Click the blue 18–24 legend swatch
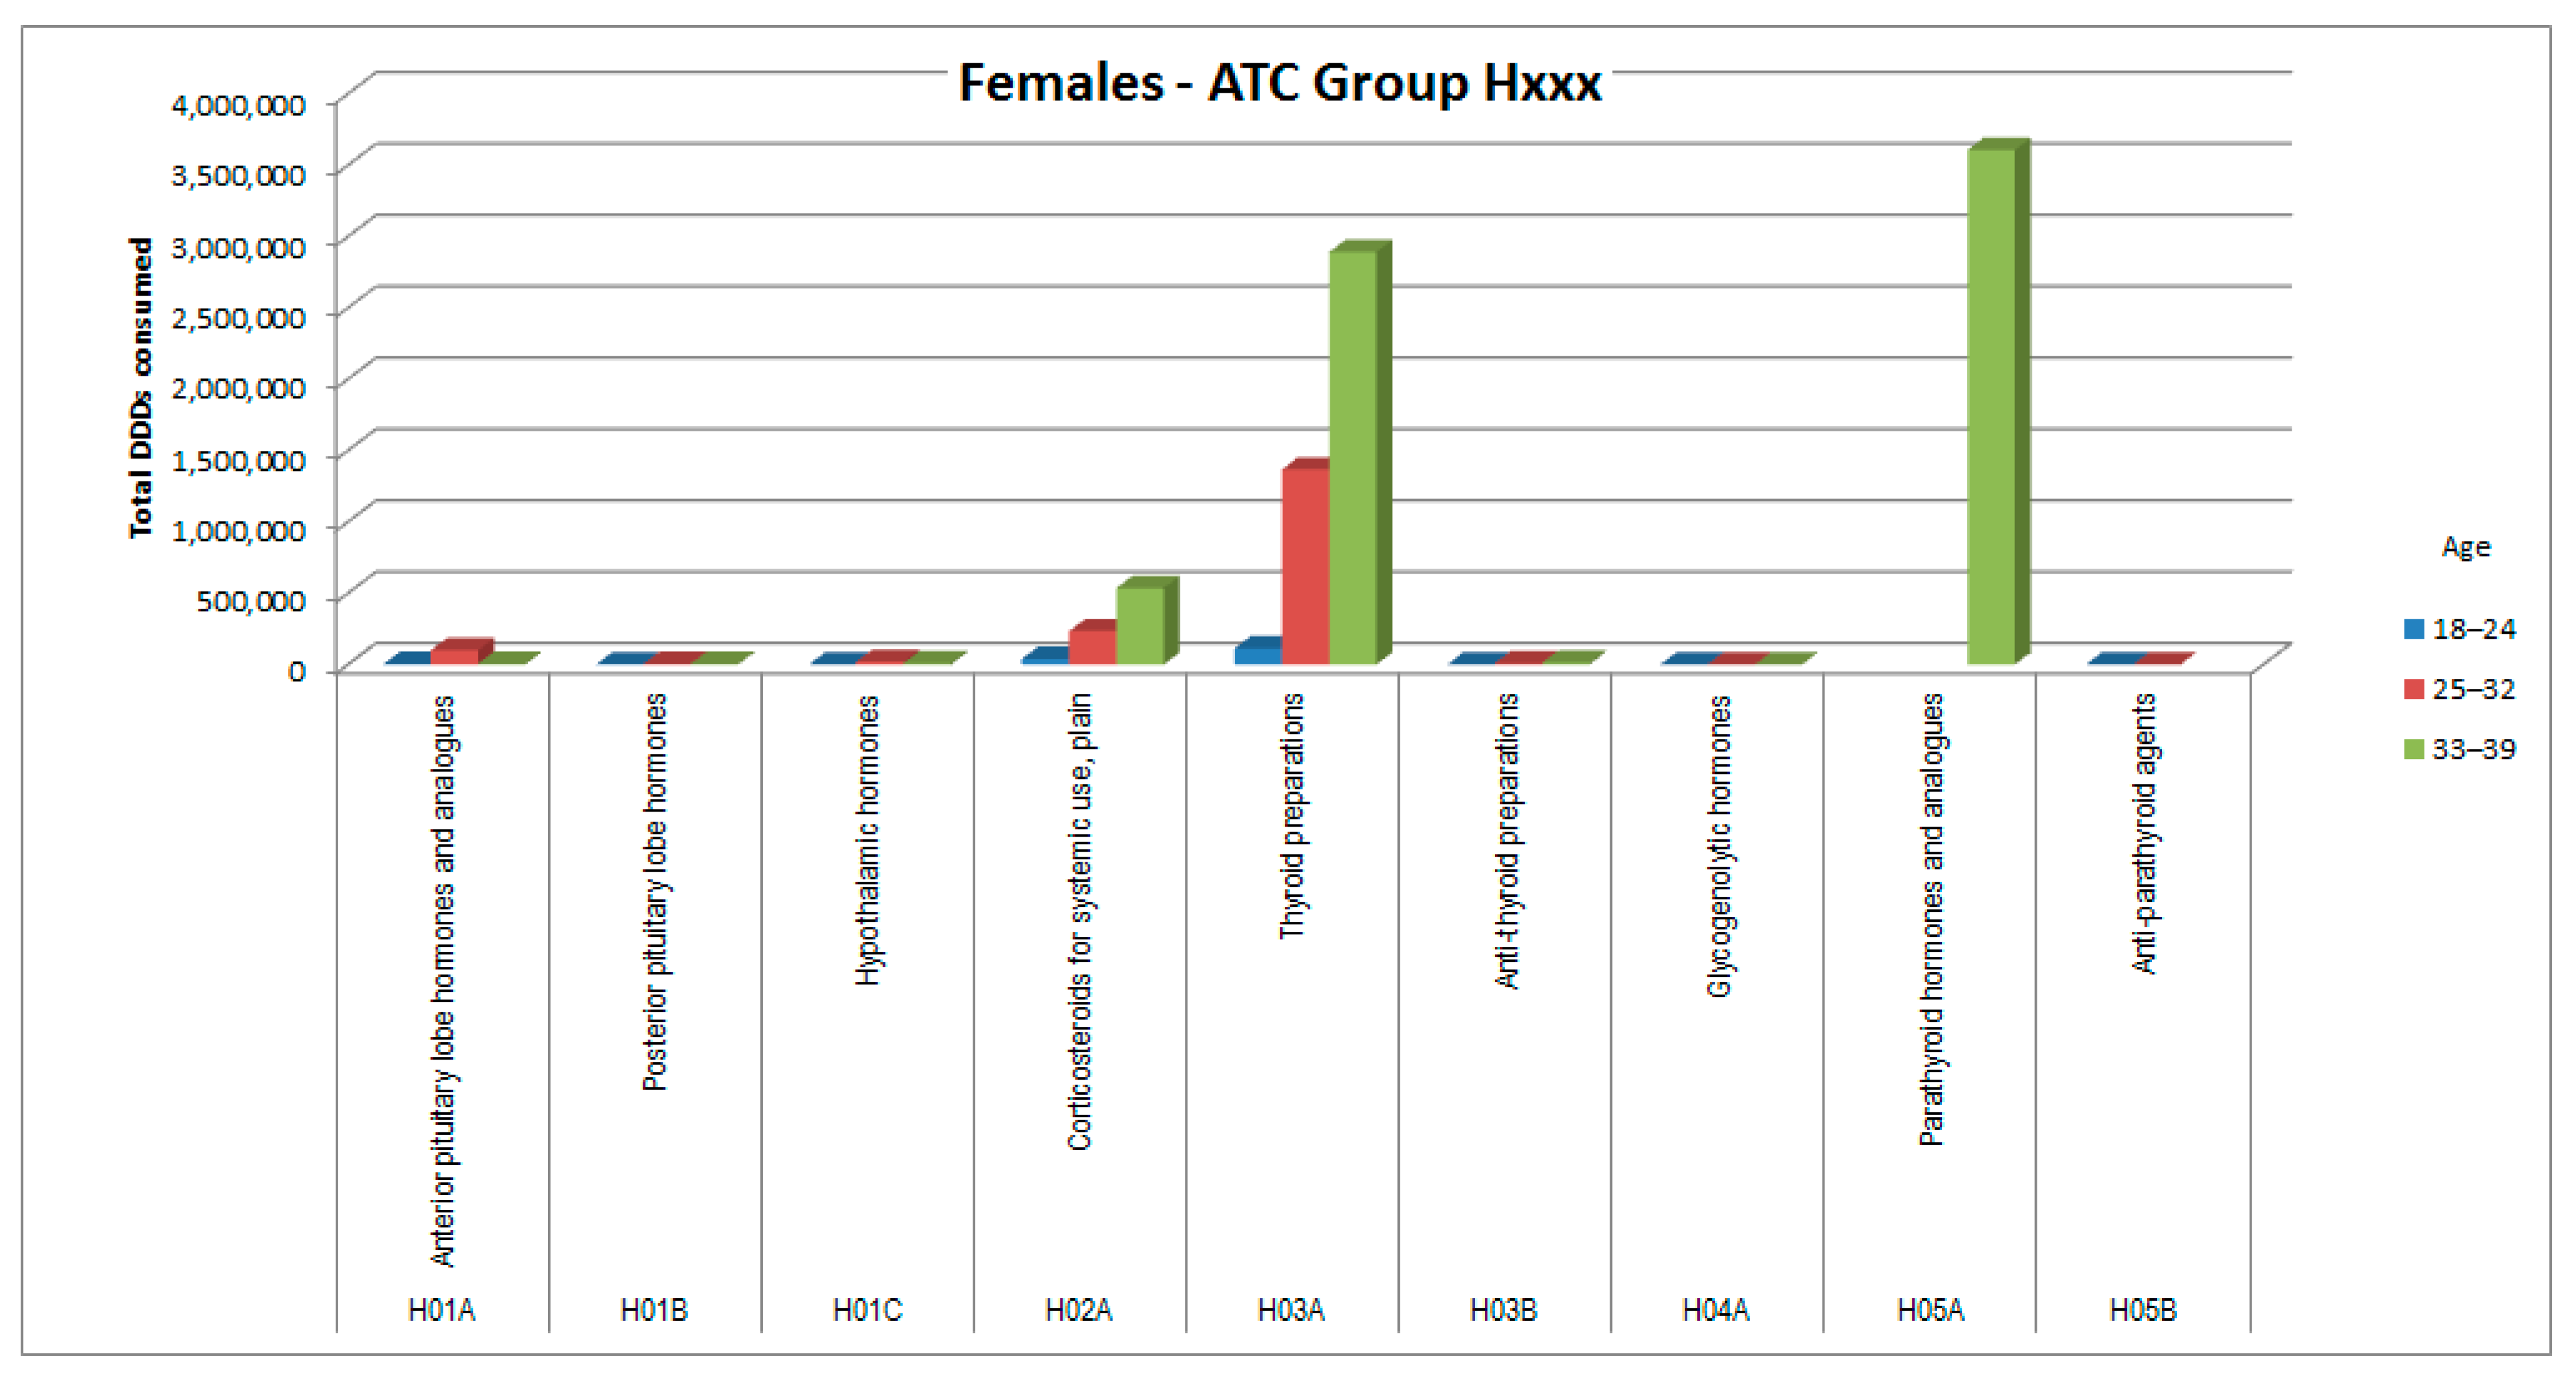 [x=2414, y=629]
